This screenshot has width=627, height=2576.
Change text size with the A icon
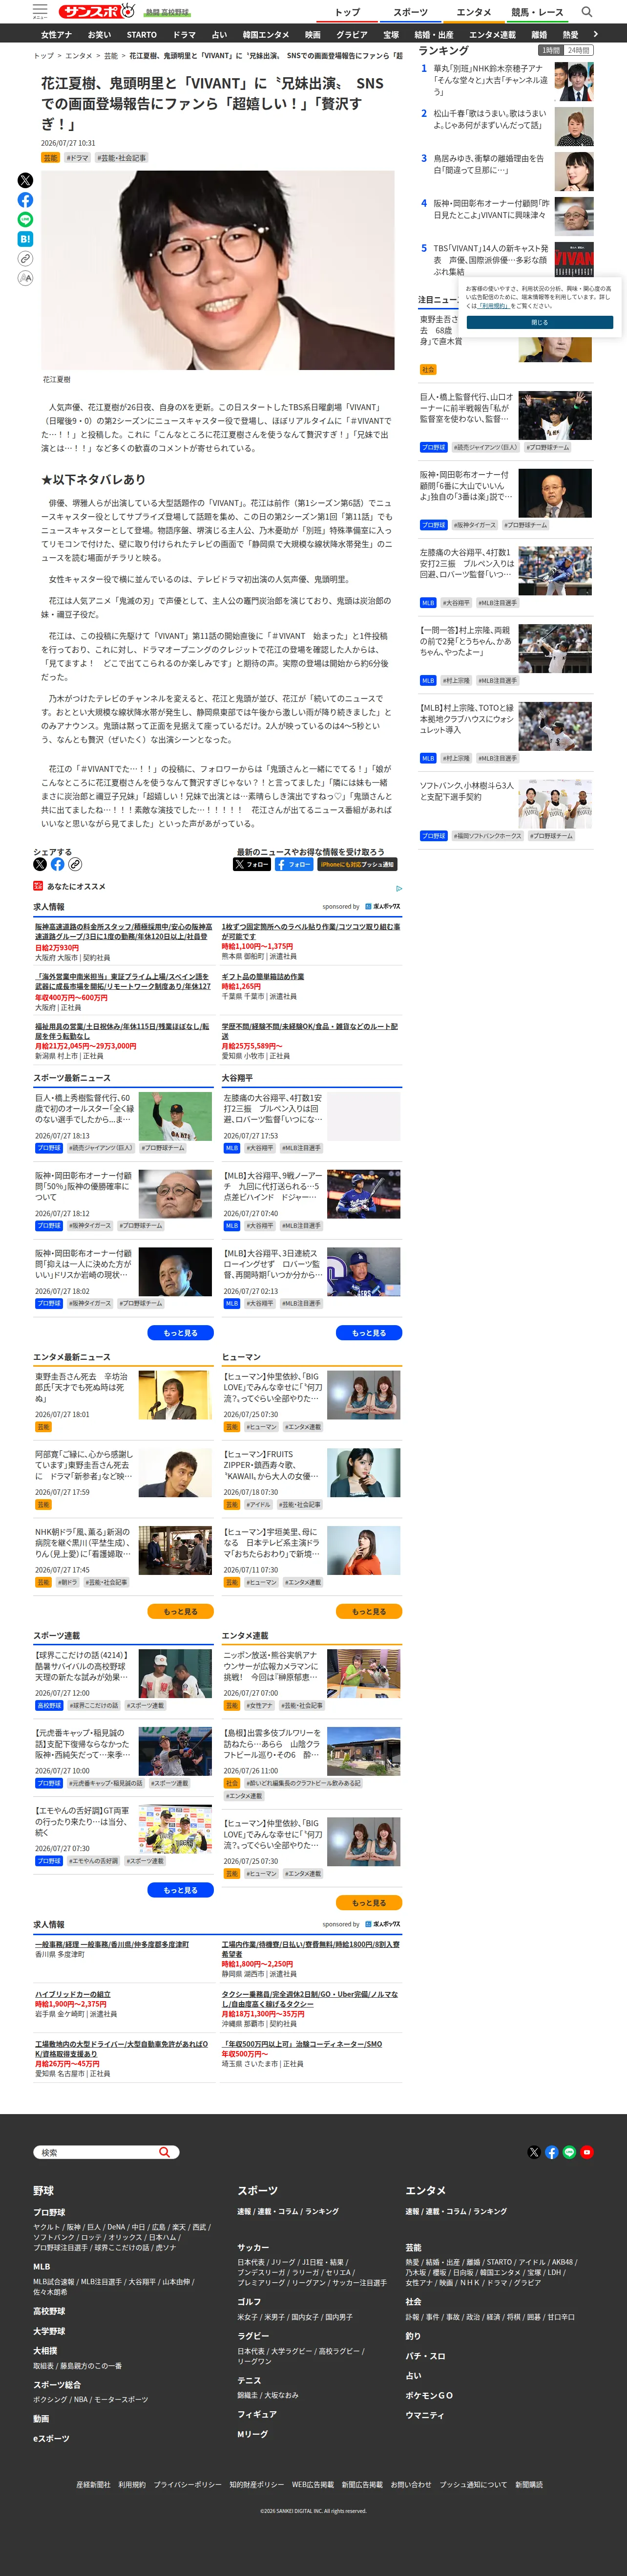(x=25, y=278)
